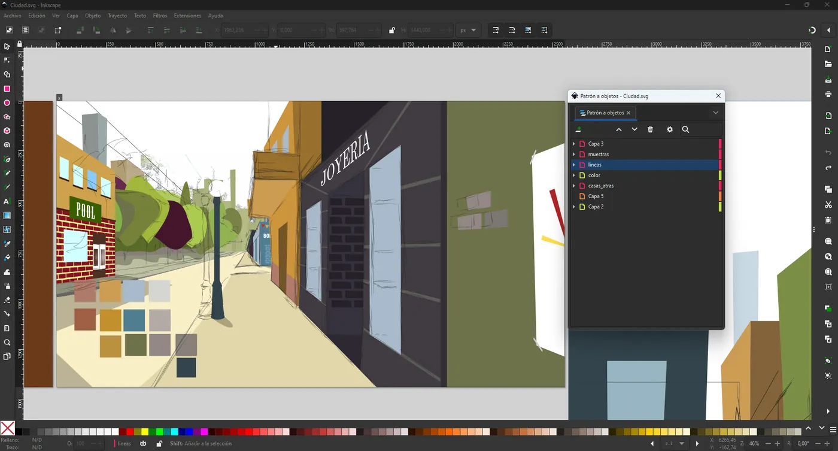Open dialog panel chevron dropdown menu
This screenshot has height=451, width=838.
pyautogui.click(x=715, y=113)
